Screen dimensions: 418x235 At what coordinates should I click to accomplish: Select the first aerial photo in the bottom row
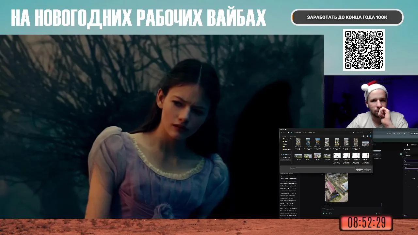[298, 156]
